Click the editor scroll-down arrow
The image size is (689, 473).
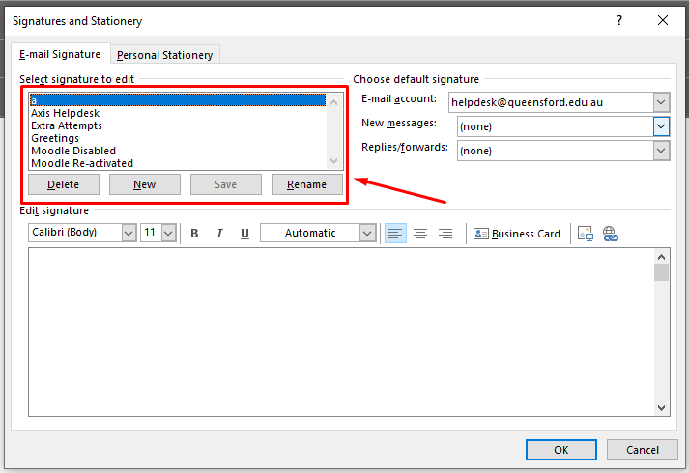click(x=661, y=408)
